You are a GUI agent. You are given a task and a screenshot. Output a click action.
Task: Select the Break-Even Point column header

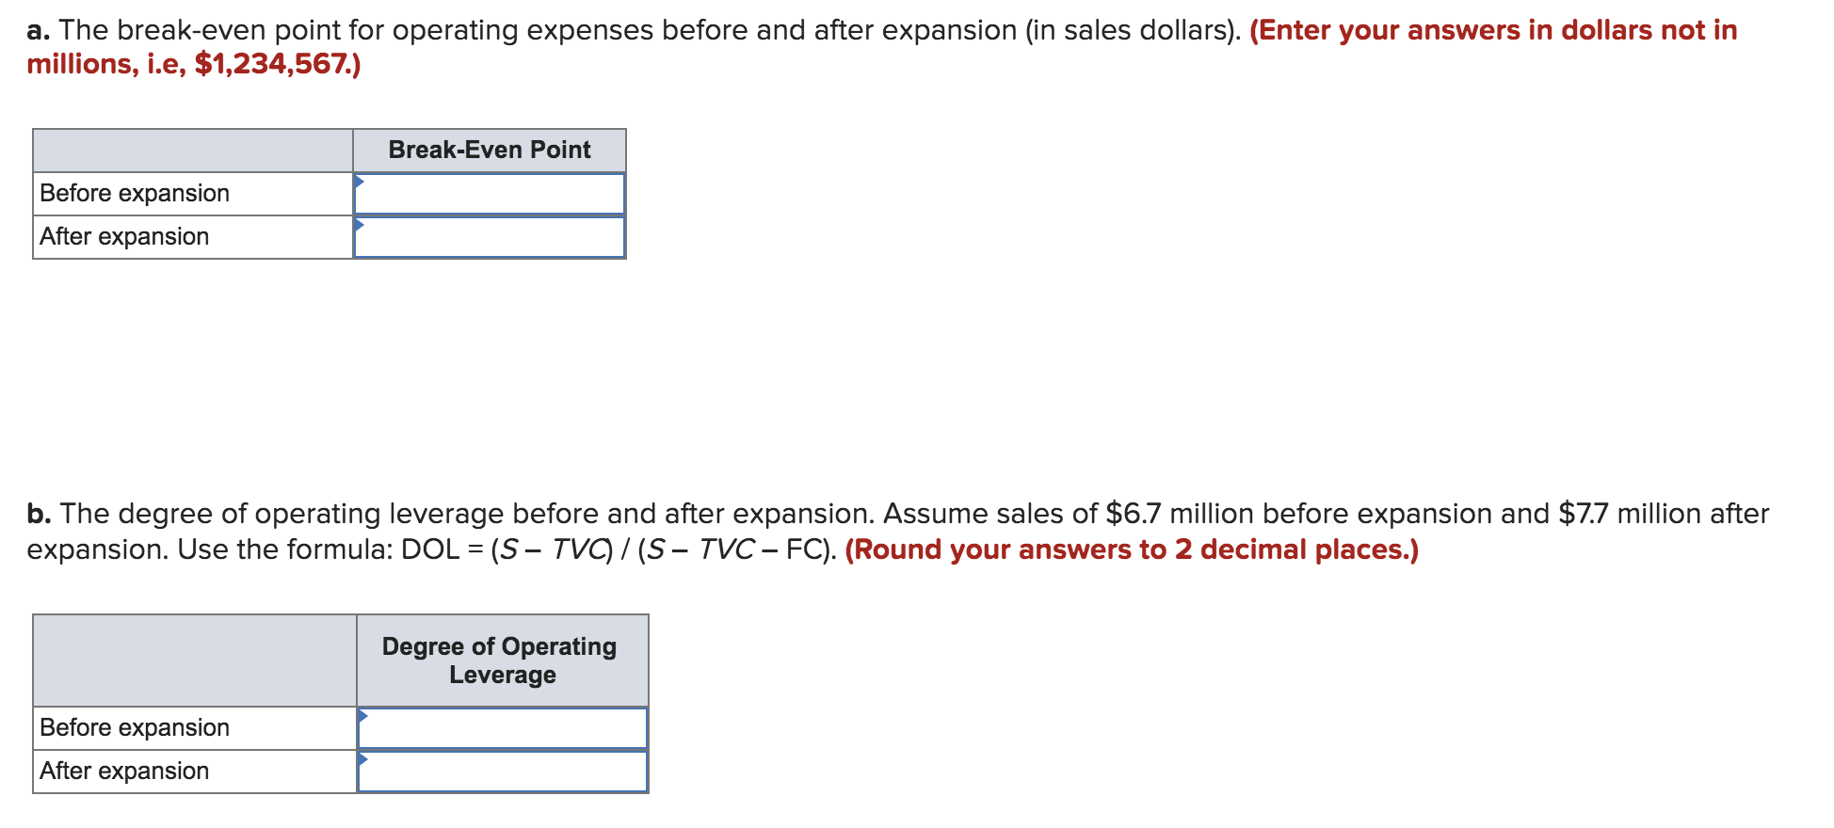[x=489, y=150]
